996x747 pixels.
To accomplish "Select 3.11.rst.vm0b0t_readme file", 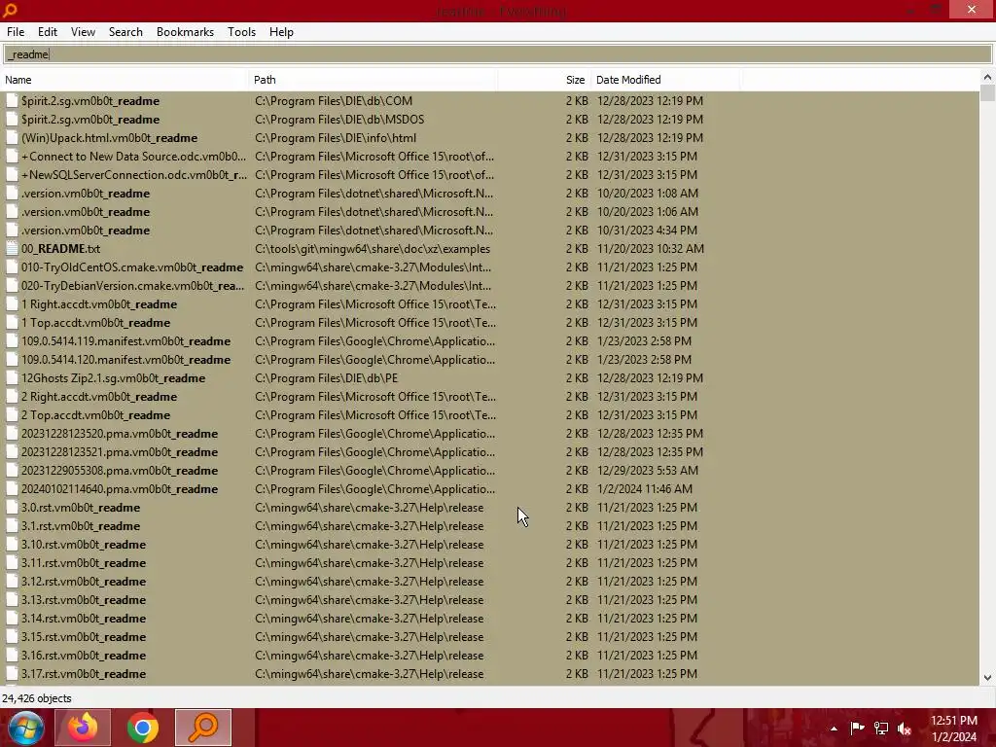I will (84, 563).
